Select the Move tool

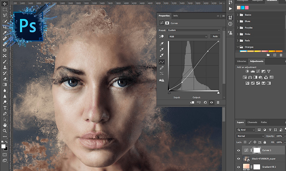click(x=5, y=4)
